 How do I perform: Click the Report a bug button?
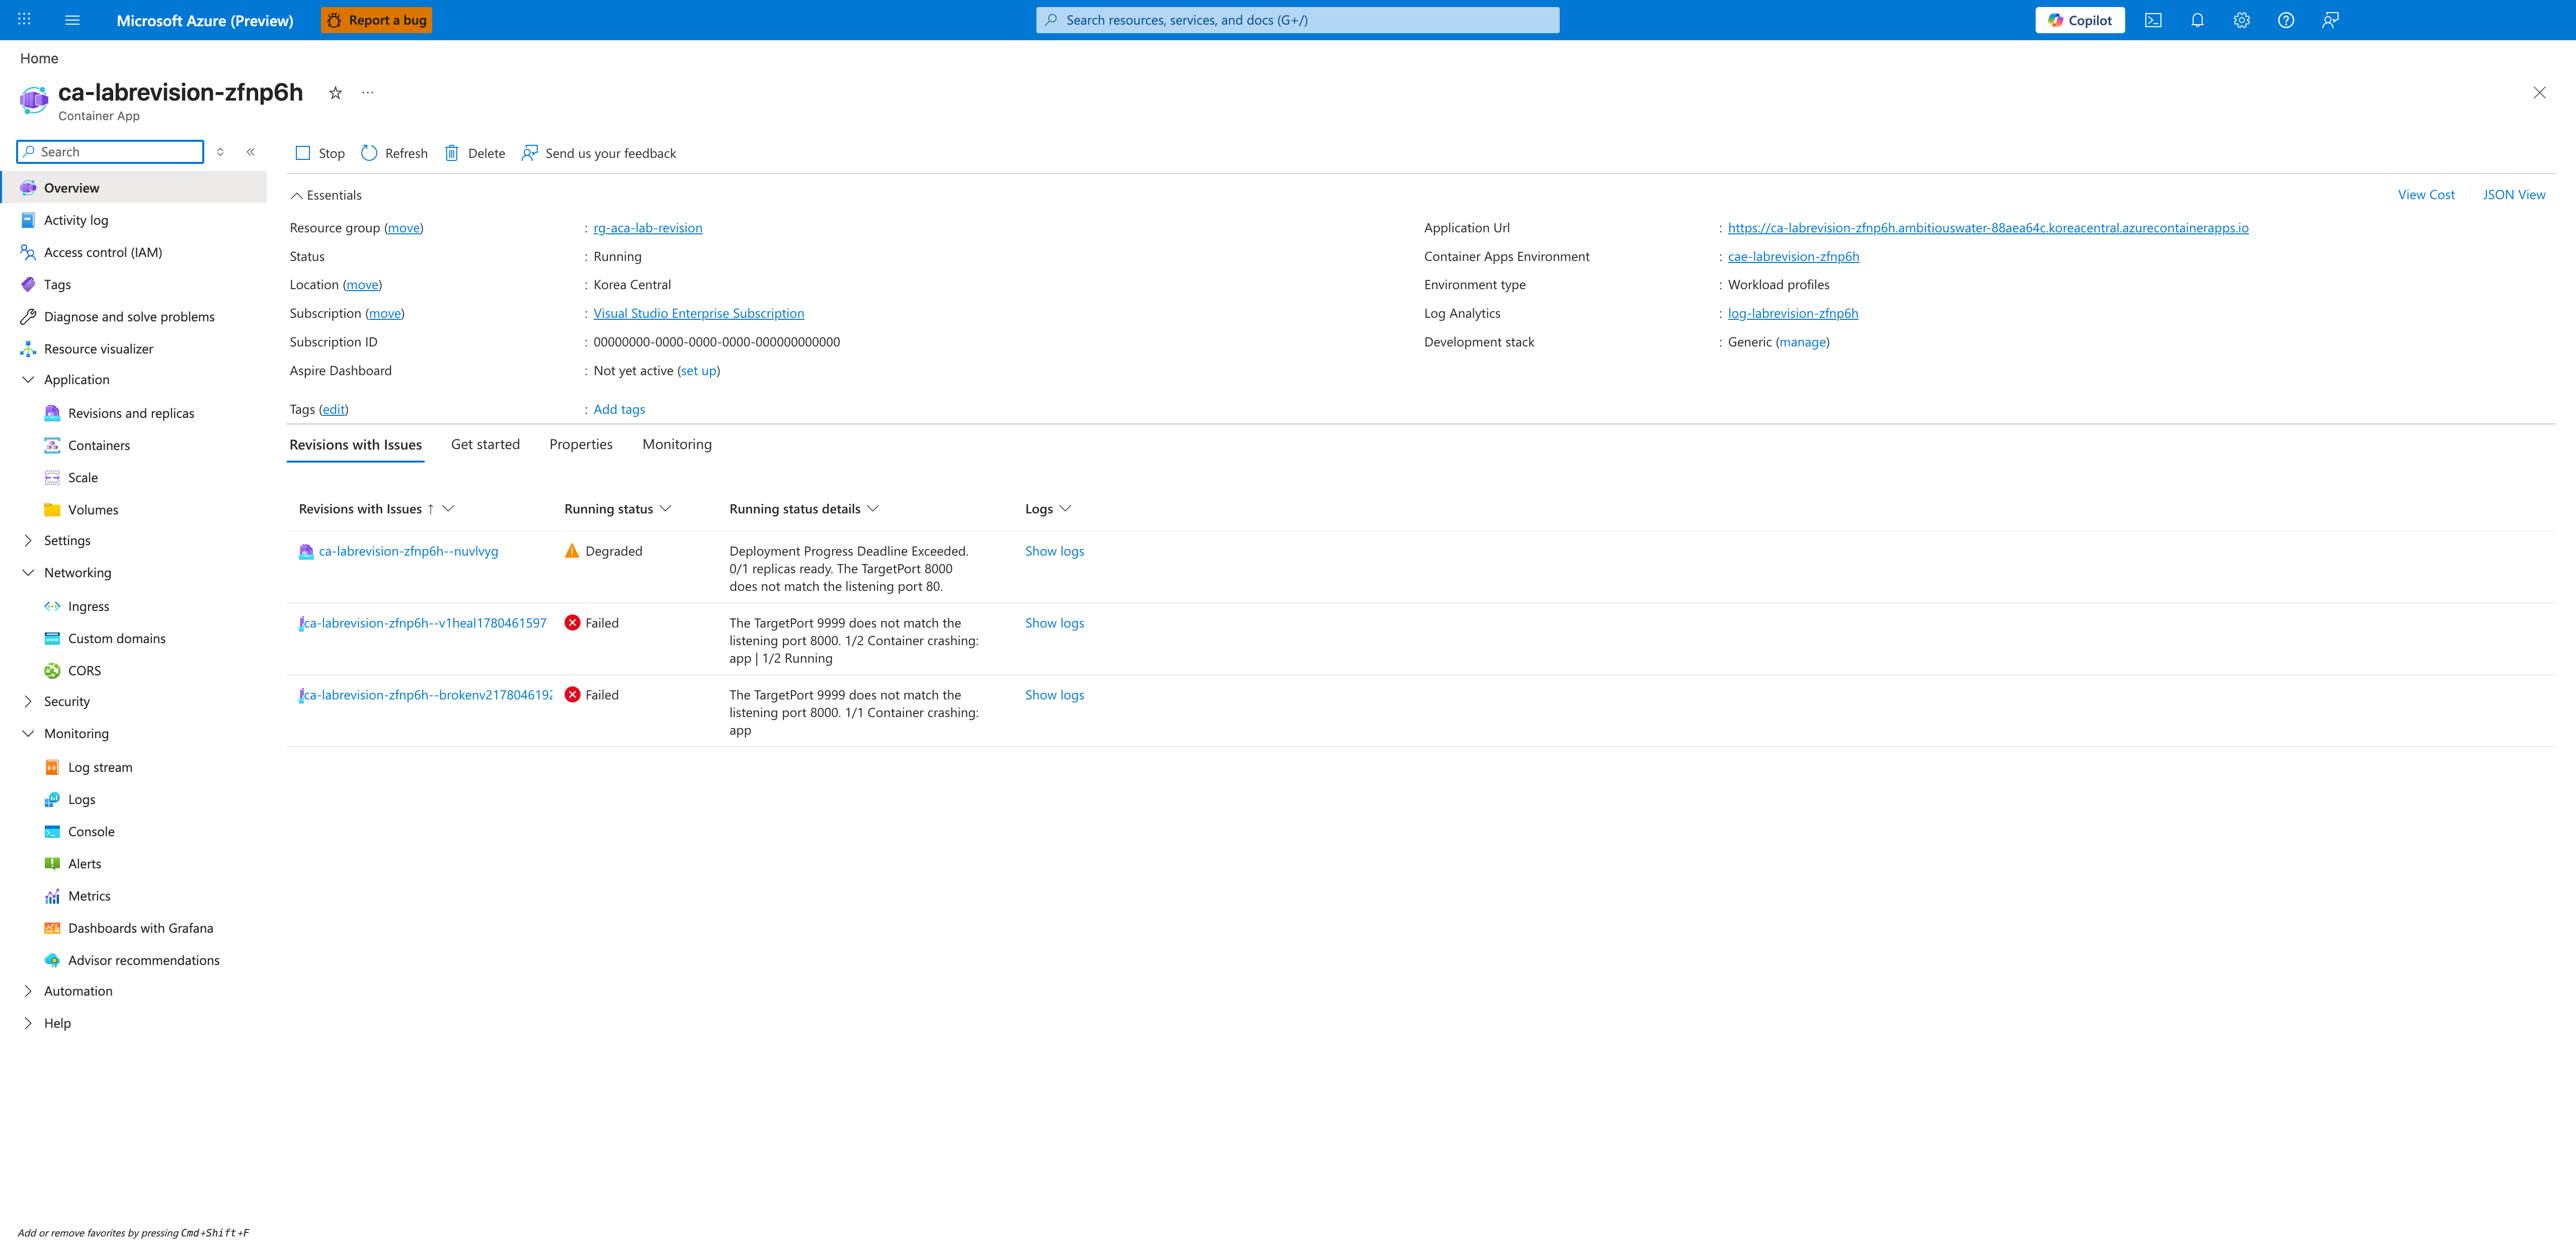(x=376, y=20)
